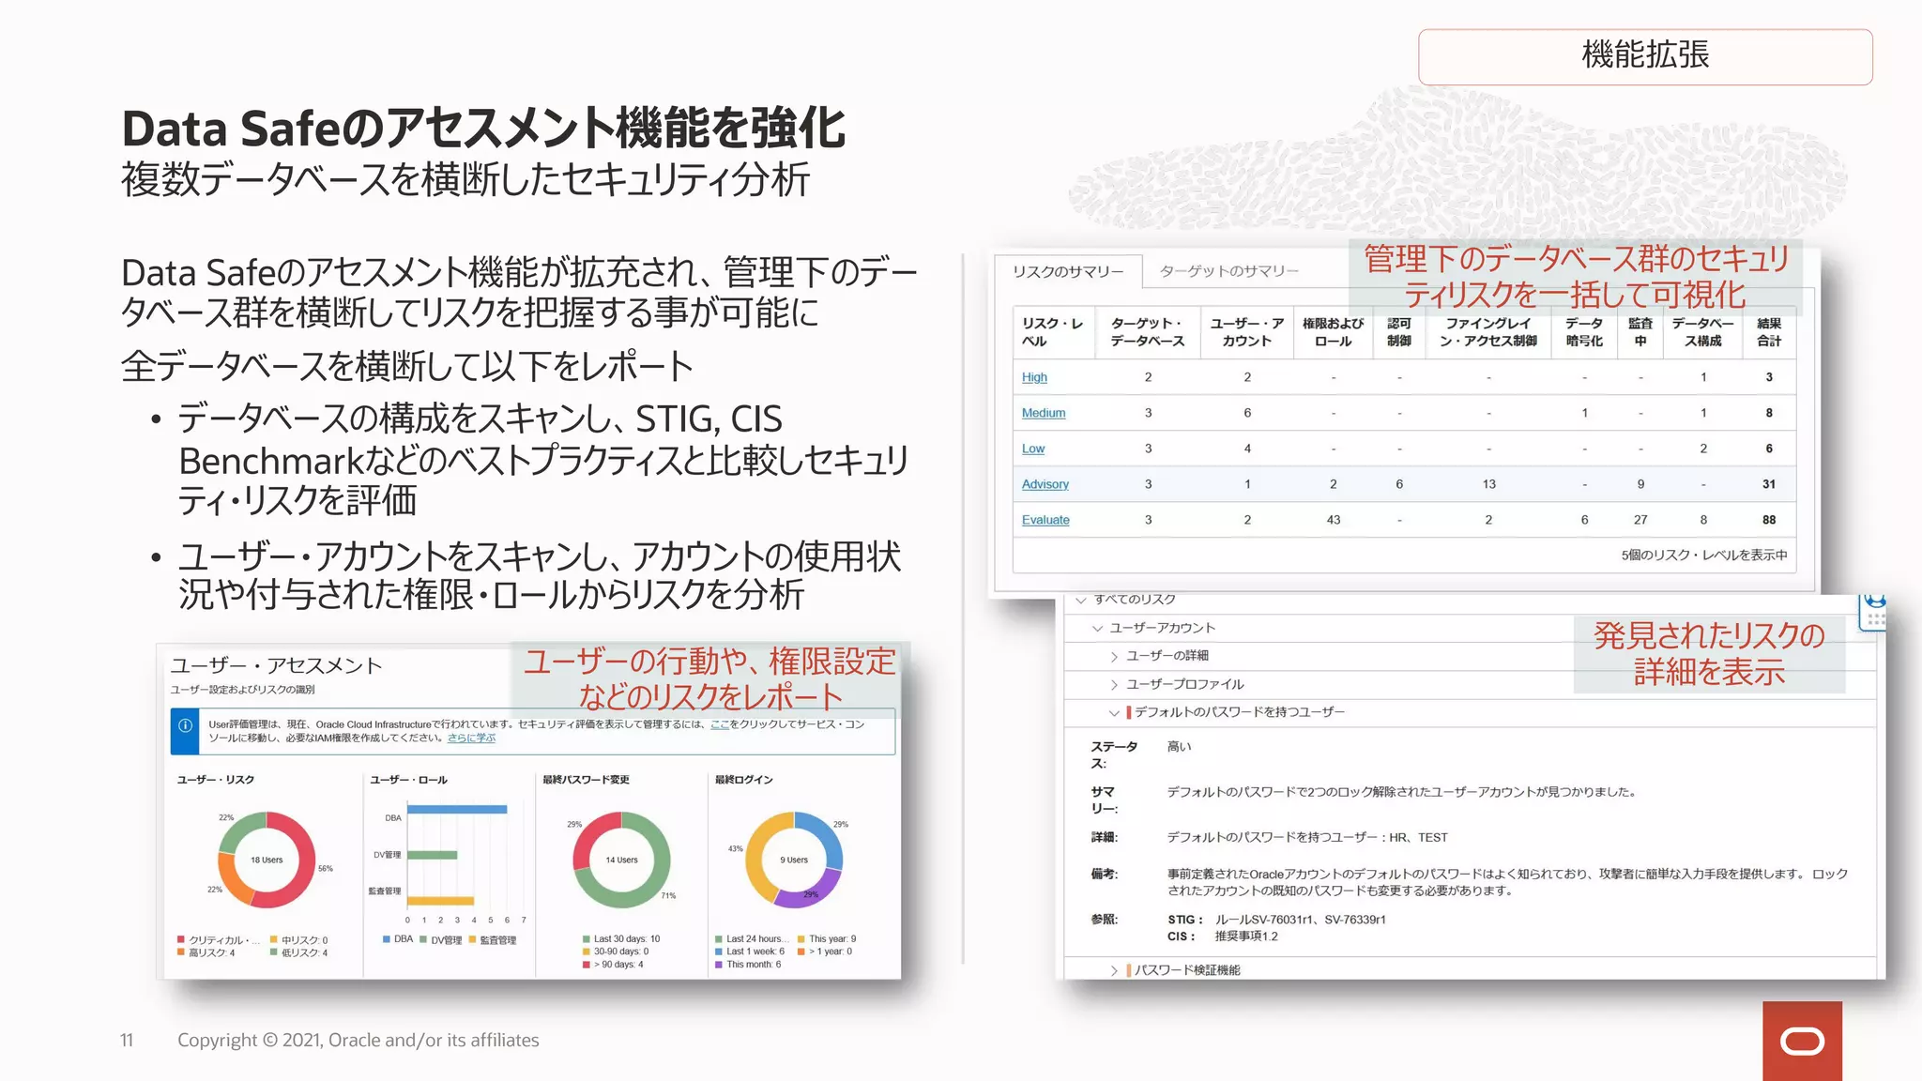Click the ここ link in info banner
Viewport: 1922px width, 1081px height.
(719, 724)
